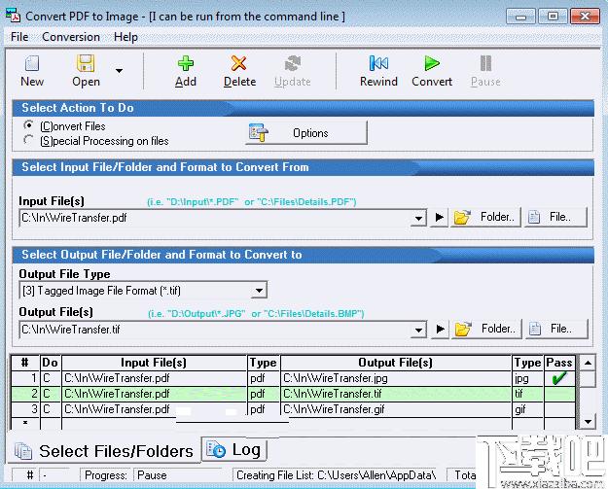Click the Do column header

tap(51, 363)
